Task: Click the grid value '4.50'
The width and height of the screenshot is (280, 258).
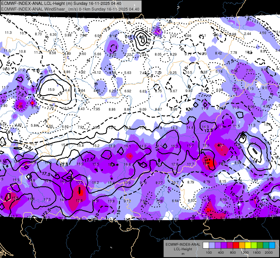Action: [x=263, y=33]
